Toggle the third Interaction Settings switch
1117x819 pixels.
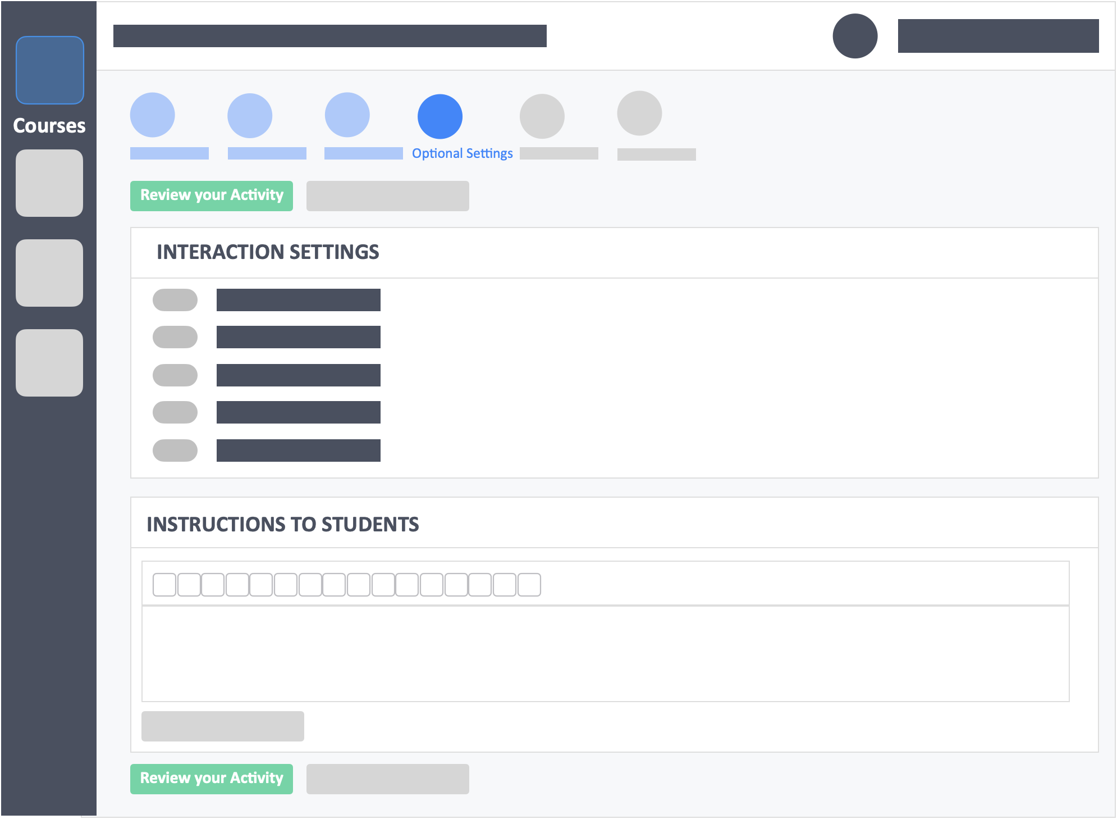click(x=175, y=375)
